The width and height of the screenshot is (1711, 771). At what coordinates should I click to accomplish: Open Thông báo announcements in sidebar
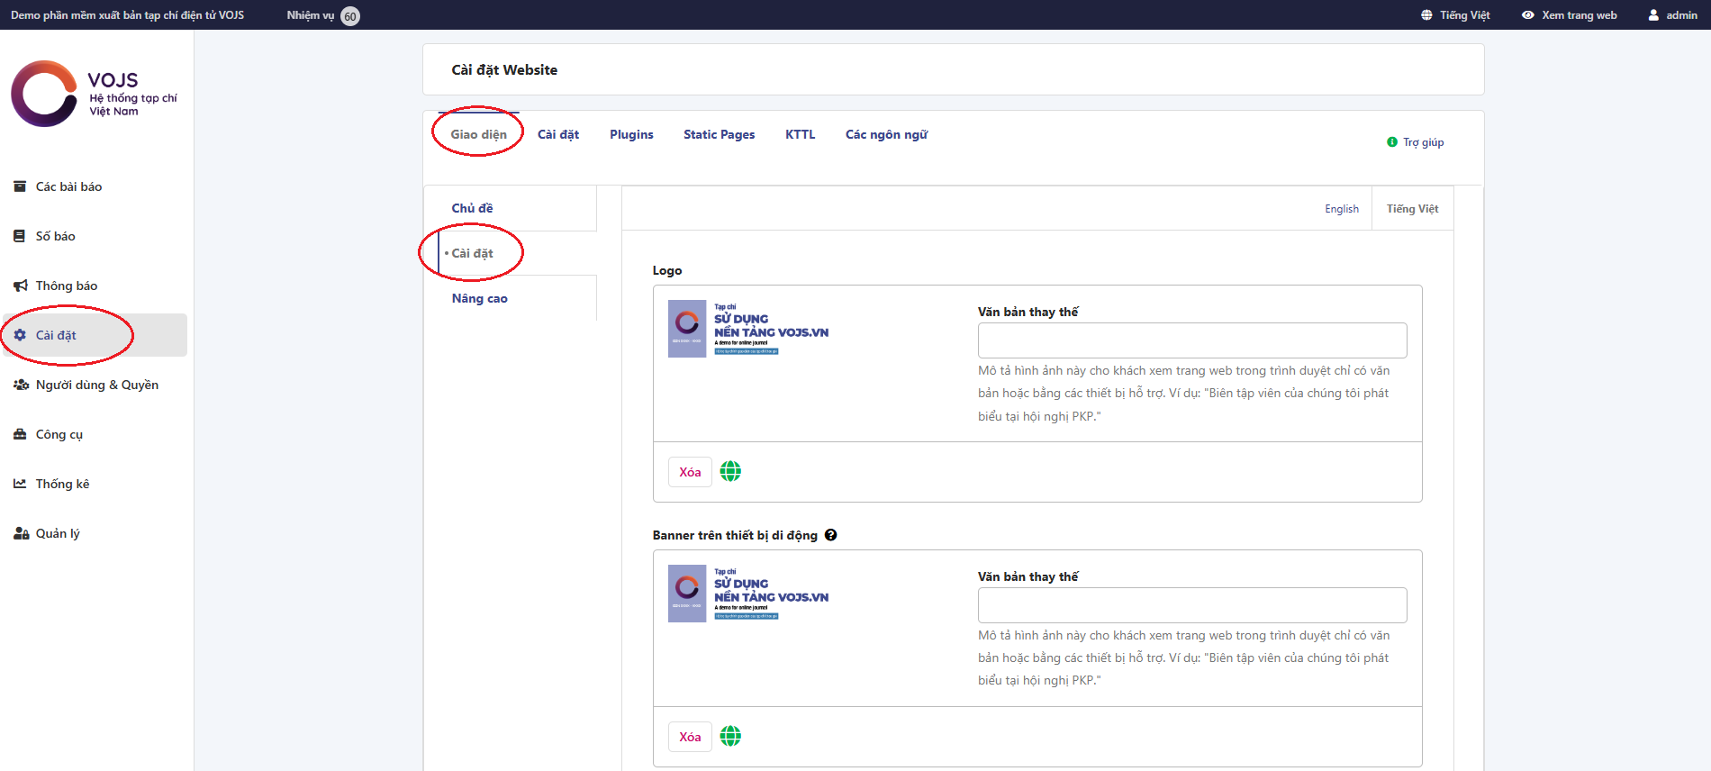[x=66, y=286]
